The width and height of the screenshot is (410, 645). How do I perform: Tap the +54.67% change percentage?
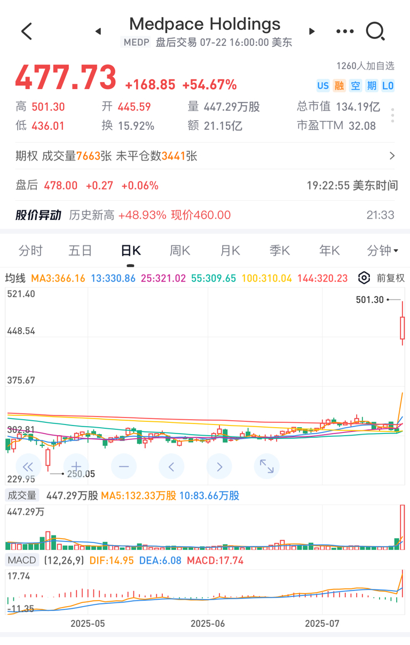tap(209, 85)
